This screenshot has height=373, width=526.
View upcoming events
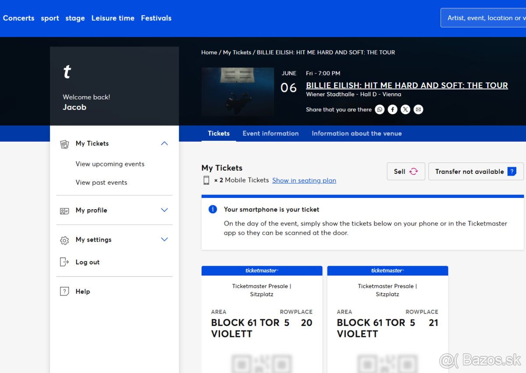pyautogui.click(x=110, y=164)
